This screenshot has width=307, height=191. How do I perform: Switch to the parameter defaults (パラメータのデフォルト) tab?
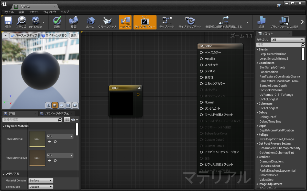[57, 113]
